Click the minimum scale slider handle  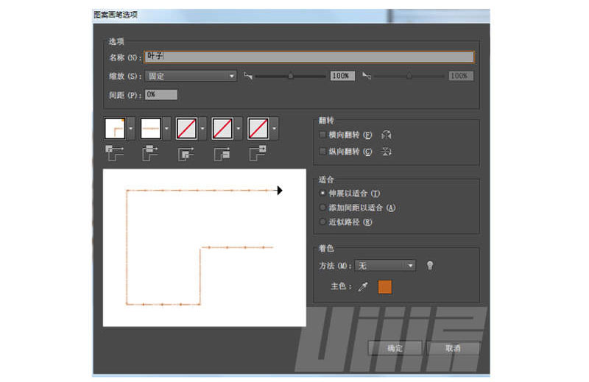(290, 76)
